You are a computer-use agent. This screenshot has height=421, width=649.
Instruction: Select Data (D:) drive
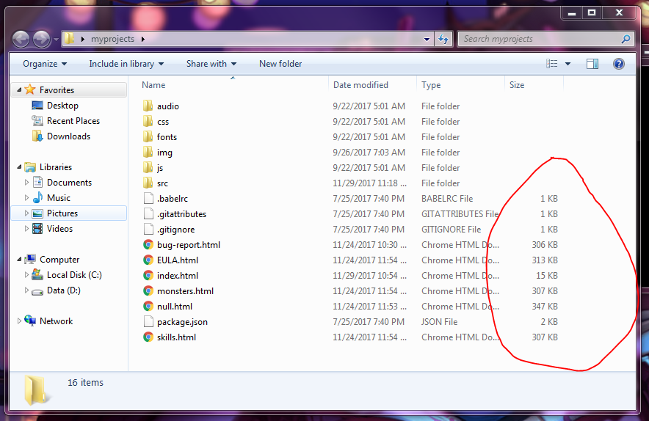pyautogui.click(x=64, y=290)
